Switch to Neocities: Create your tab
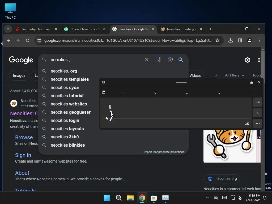272x204 pixels. [181, 29]
